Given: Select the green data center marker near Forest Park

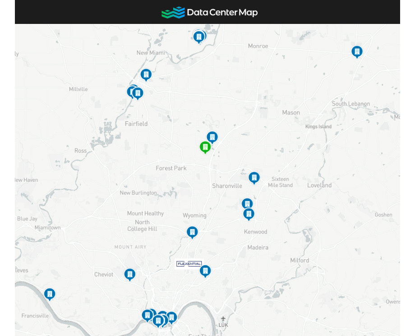Looking at the screenshot, I should 205,146.
